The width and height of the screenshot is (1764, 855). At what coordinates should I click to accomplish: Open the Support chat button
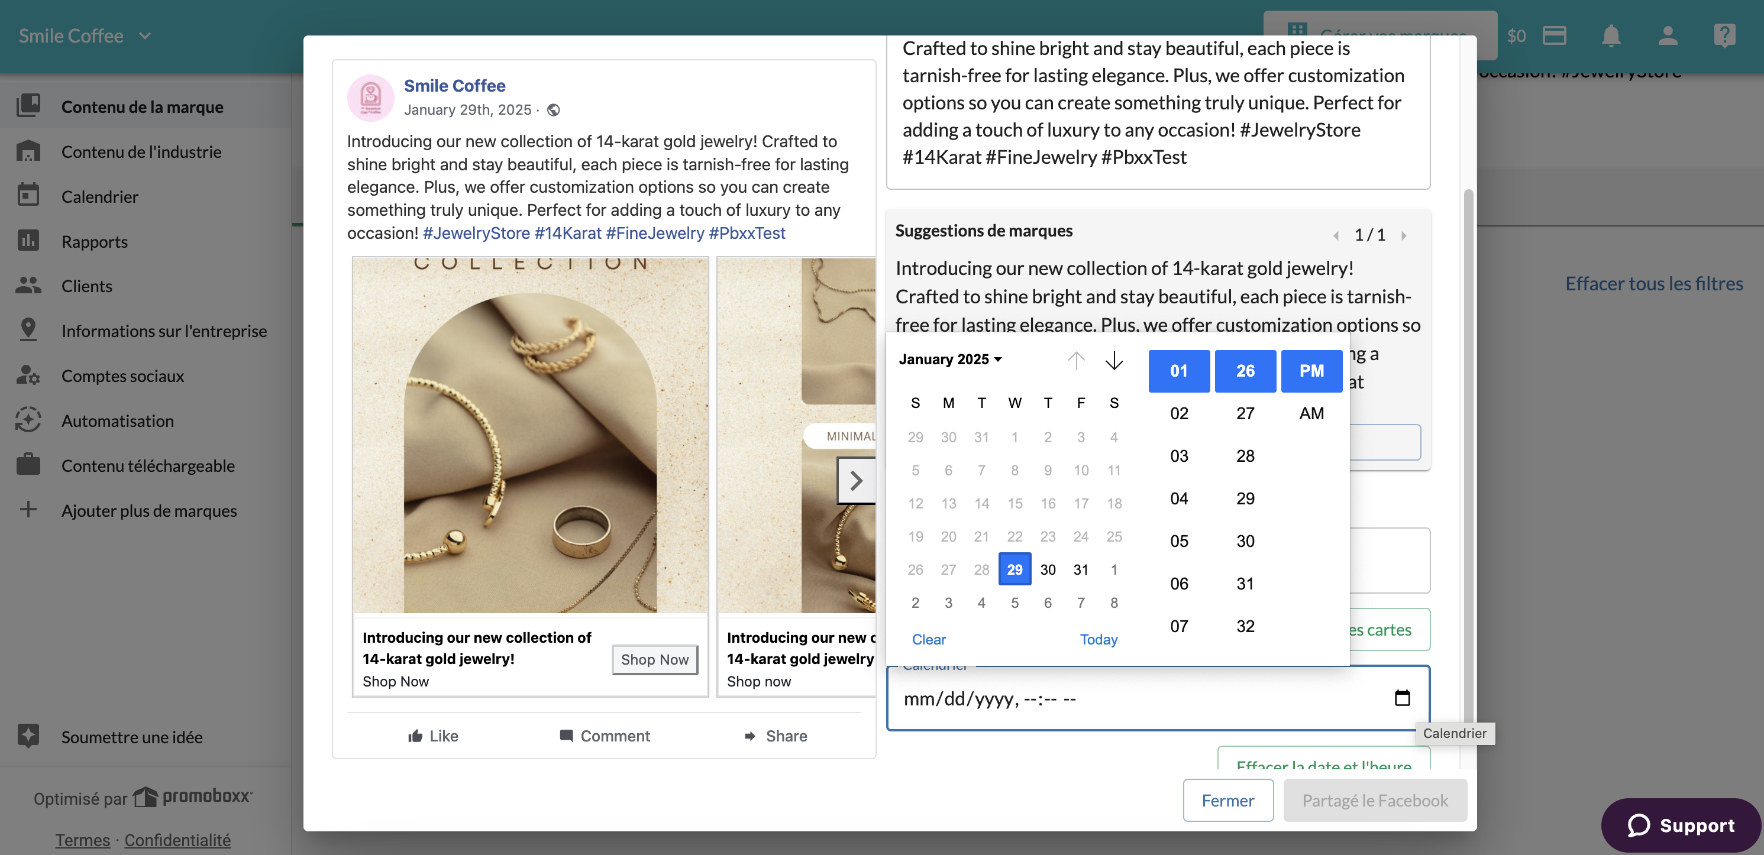click(1681, 825)
